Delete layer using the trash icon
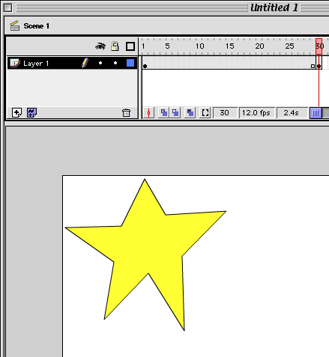This screenshot has height=357, width=329. (126, 113)
